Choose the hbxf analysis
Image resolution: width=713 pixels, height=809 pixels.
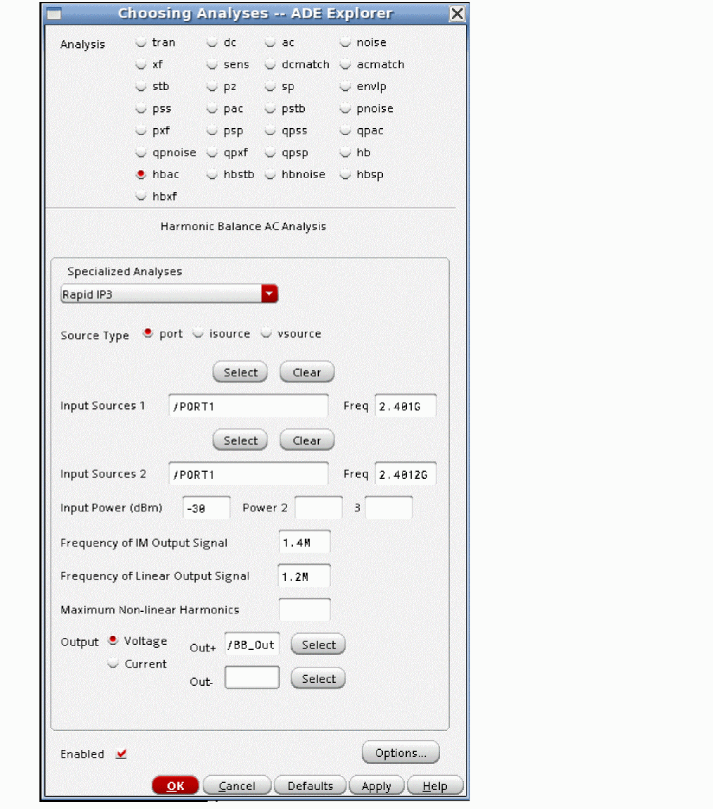(141, 196)
